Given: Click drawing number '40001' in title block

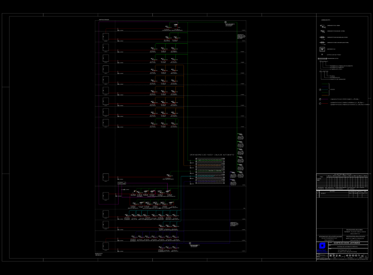Looking at the screenshot, I should coord(353,255).
